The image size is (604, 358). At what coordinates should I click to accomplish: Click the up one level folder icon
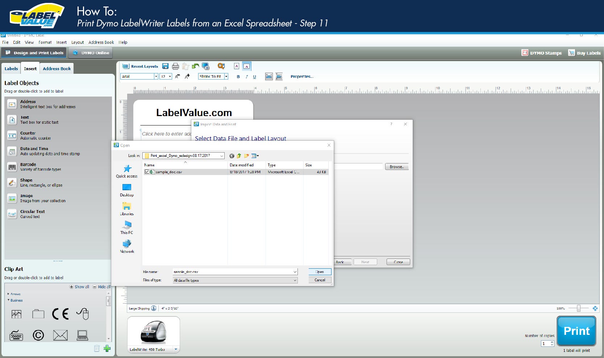(x=239, y=156)
